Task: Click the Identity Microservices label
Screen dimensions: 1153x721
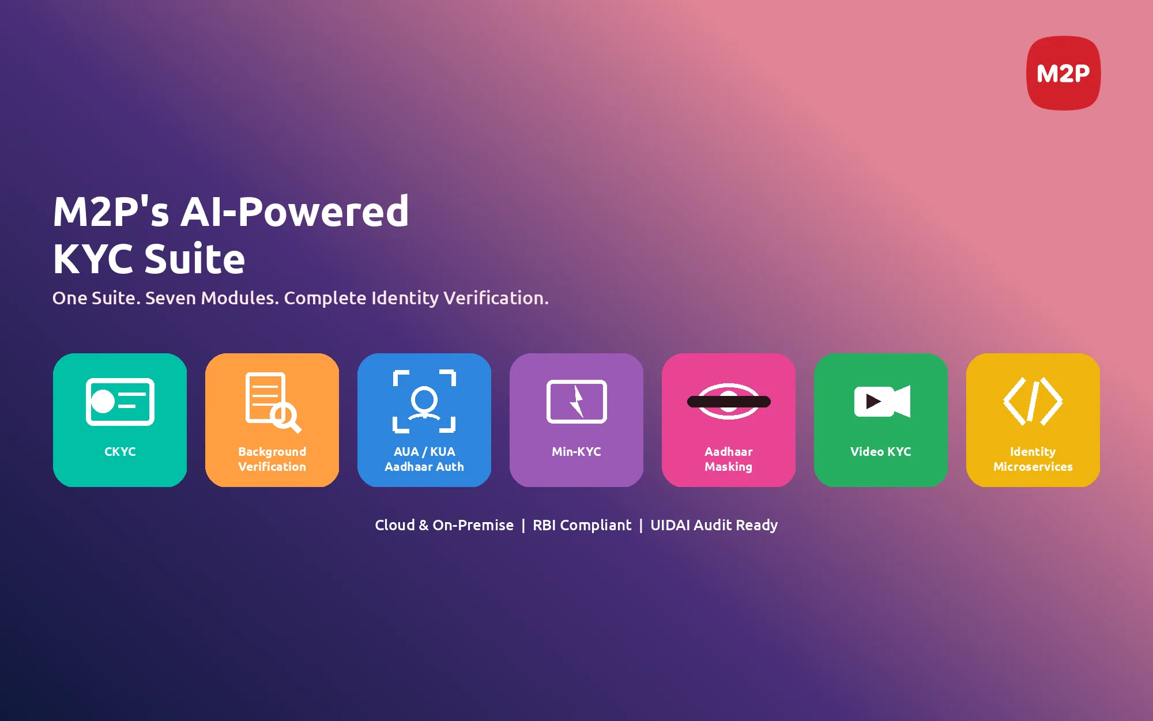Action: point(1033,459)
